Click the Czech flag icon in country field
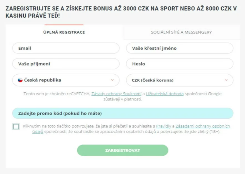The height and width of the screenshot is (174, 245). coord(20,80)
